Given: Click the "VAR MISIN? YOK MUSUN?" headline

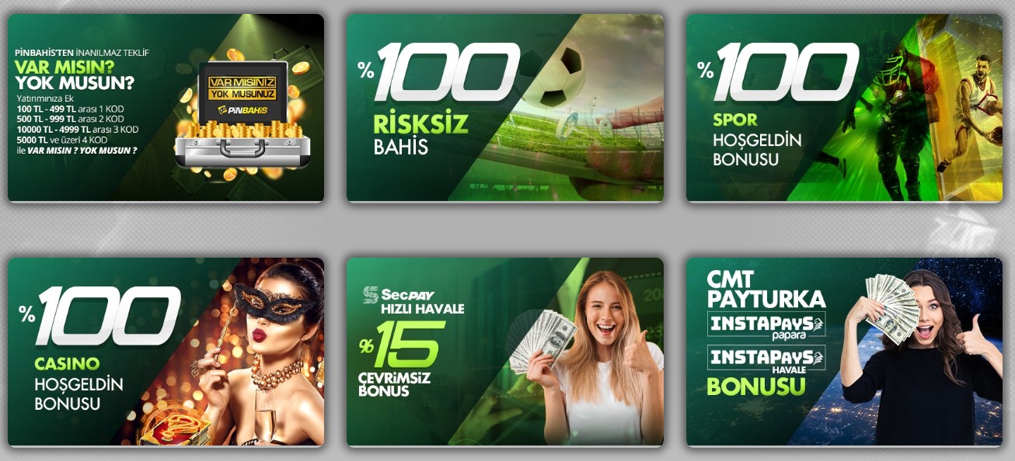Looking at the screenshot, I should [75, 75].
